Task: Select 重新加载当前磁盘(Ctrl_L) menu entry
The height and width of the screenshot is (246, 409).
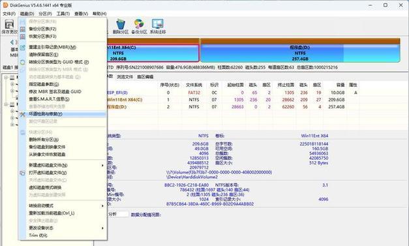Action: pyautogui.click(x=63, y=213)
